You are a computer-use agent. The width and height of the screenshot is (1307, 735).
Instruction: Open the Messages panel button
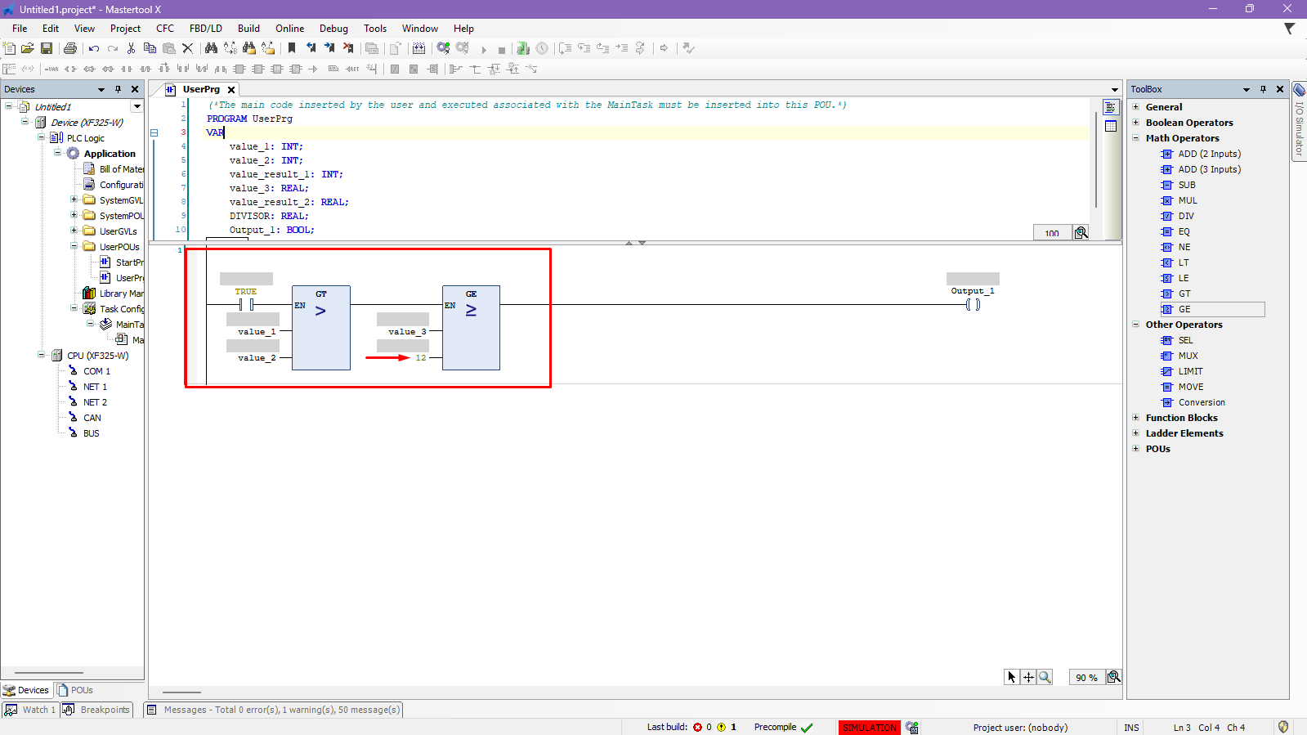point(274,710)
